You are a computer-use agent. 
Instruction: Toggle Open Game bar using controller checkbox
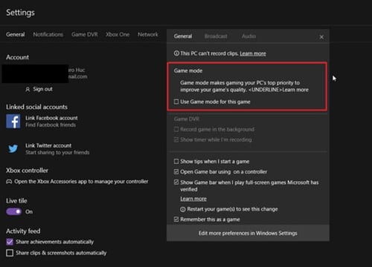[x=176, y=171]
